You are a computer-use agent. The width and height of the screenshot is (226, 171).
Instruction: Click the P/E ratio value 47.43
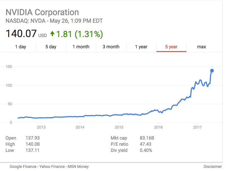(146, 144)
